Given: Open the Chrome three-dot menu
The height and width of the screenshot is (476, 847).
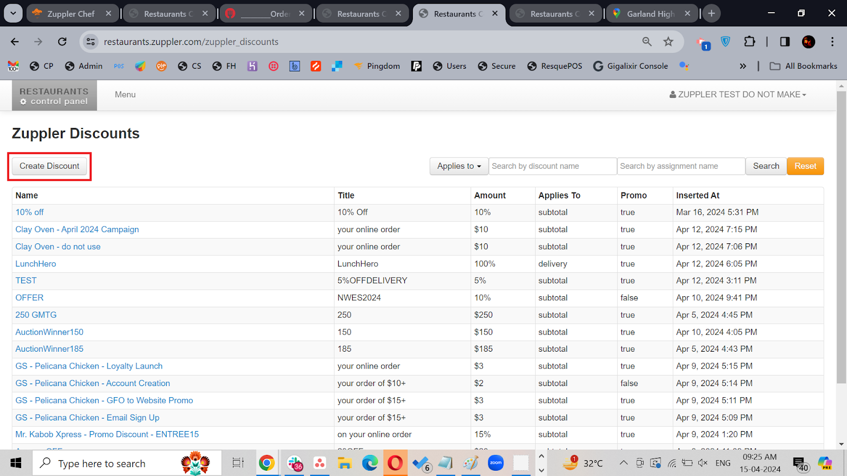Looking at the screenshot, I should (x=832, y=42).
